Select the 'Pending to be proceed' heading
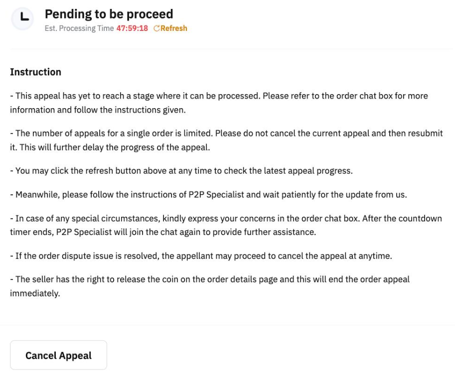The height and width of the screenshot is (377, 455). (109, 14)
